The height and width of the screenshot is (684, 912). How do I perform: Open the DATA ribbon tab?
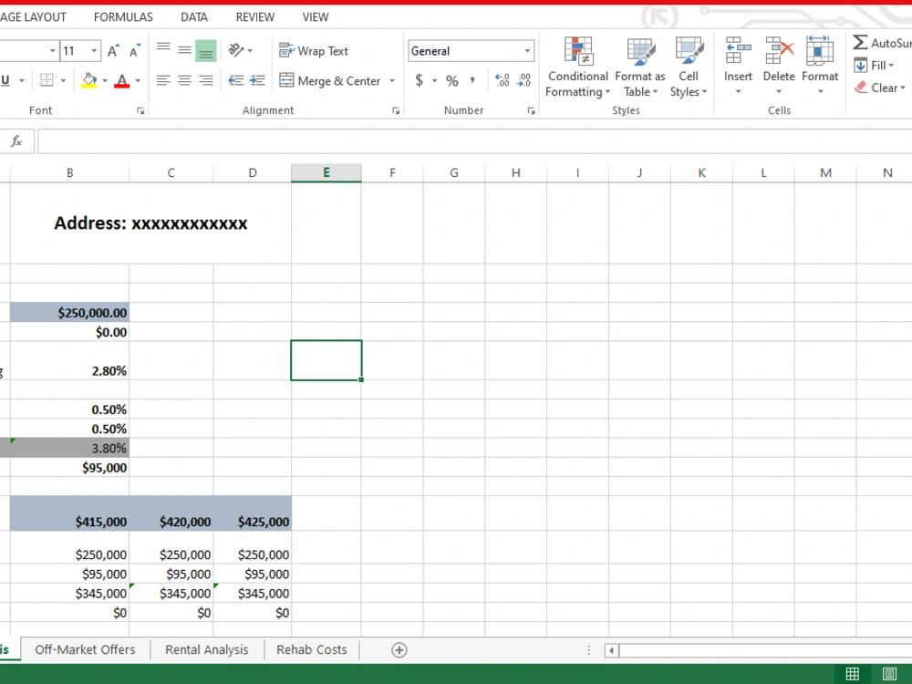point(194,17)
